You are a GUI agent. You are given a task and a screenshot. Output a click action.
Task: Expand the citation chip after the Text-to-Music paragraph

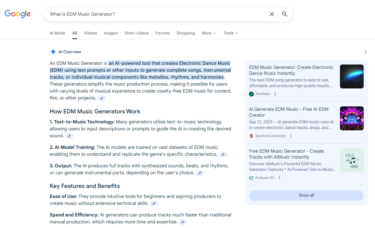tap(69, 136)
